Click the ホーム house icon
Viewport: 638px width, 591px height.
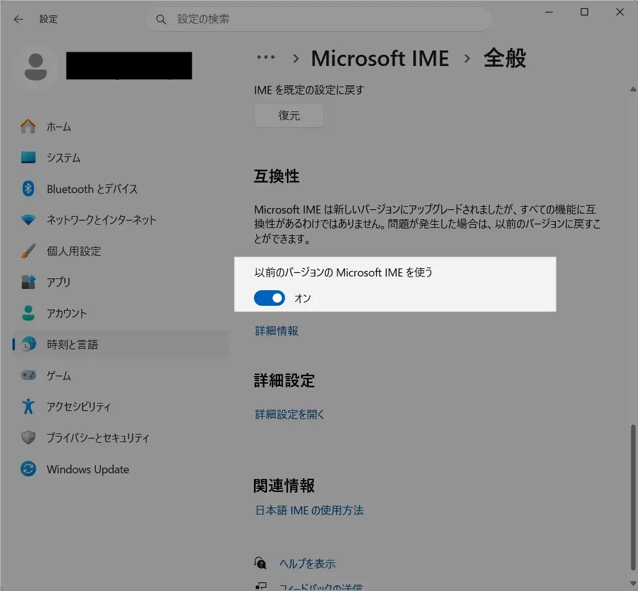point(28,126)
